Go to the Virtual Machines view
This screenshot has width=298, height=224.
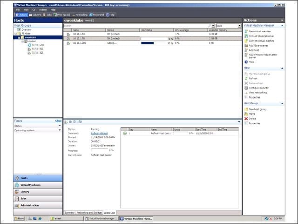point(38,185)
